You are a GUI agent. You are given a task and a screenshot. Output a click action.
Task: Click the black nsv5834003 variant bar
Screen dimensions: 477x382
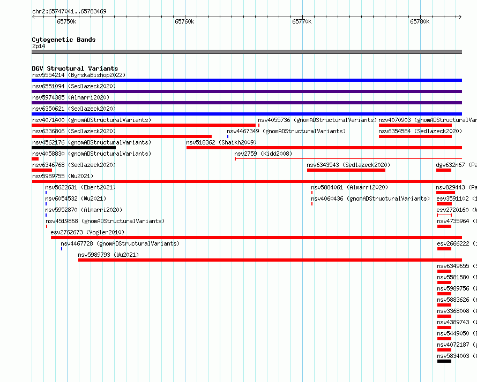[444, 361]
